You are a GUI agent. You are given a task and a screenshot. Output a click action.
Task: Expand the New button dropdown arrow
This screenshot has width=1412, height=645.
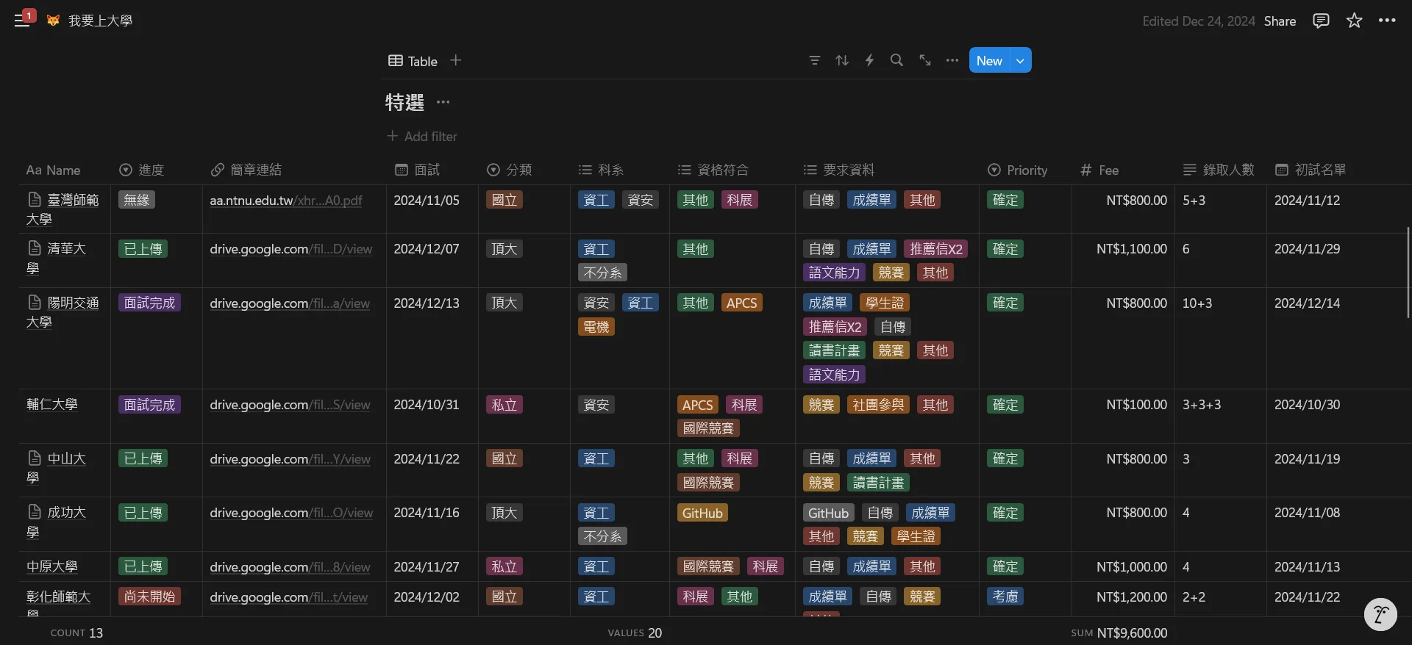(1021, 60)
